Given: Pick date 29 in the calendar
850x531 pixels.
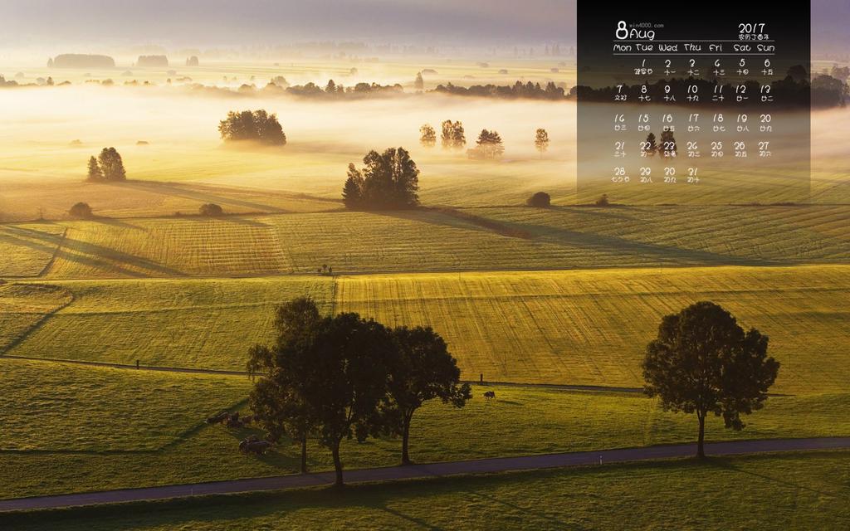Looking at the screenshot, I should [x=645, y=173].
